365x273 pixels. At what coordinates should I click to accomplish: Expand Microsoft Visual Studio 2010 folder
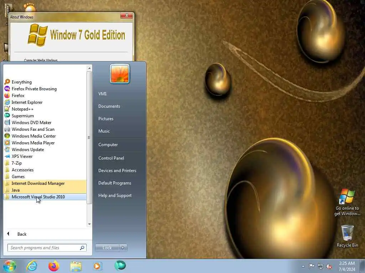(x=45, y=197)
